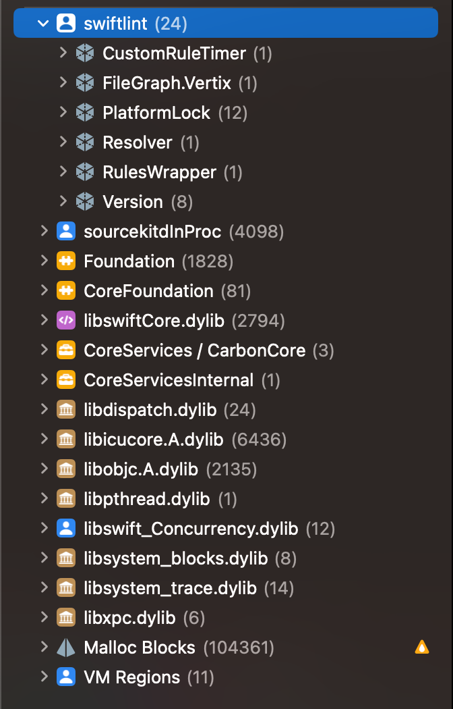Click the libobjc.A.dylib library icon

(x=66, y=469)
